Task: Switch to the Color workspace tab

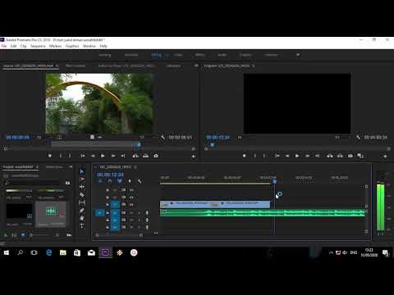Action: pos(178,55)
